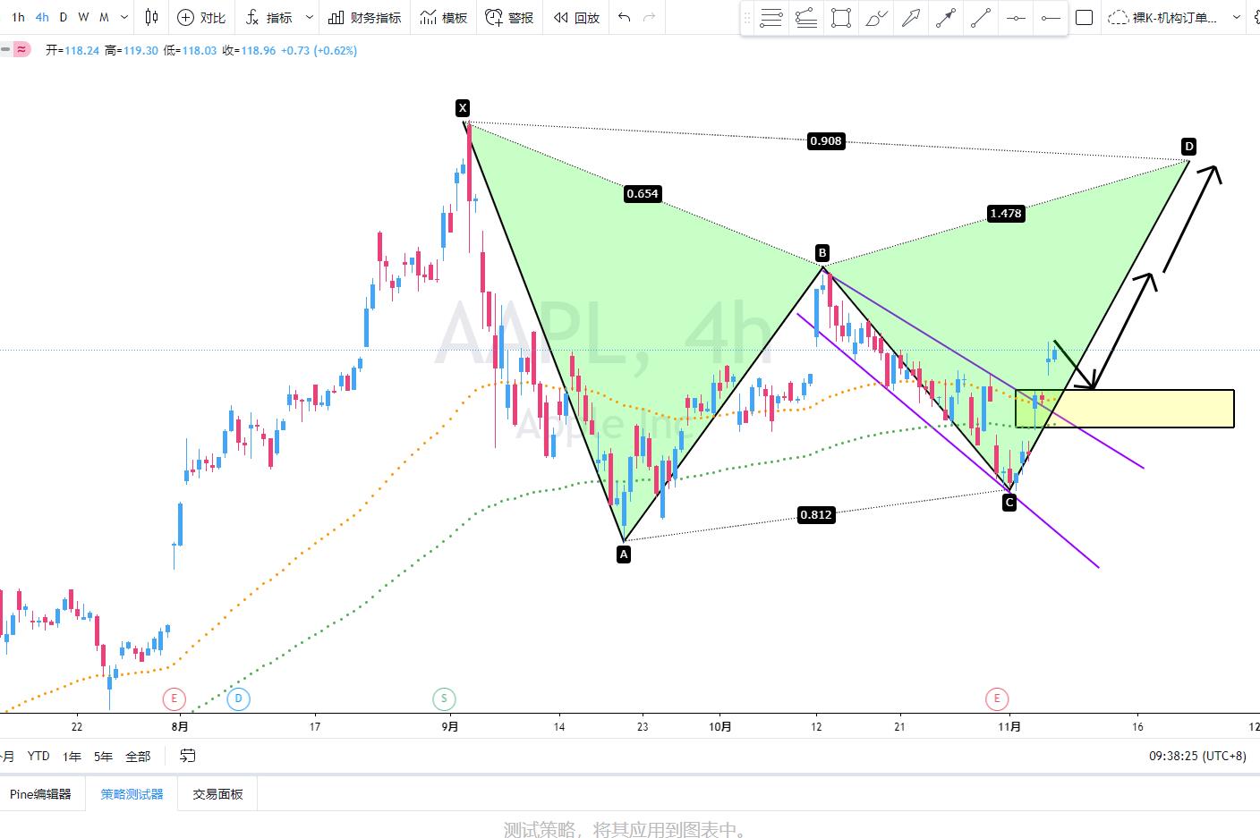Set date range to YTD

(x=38, y=756)
